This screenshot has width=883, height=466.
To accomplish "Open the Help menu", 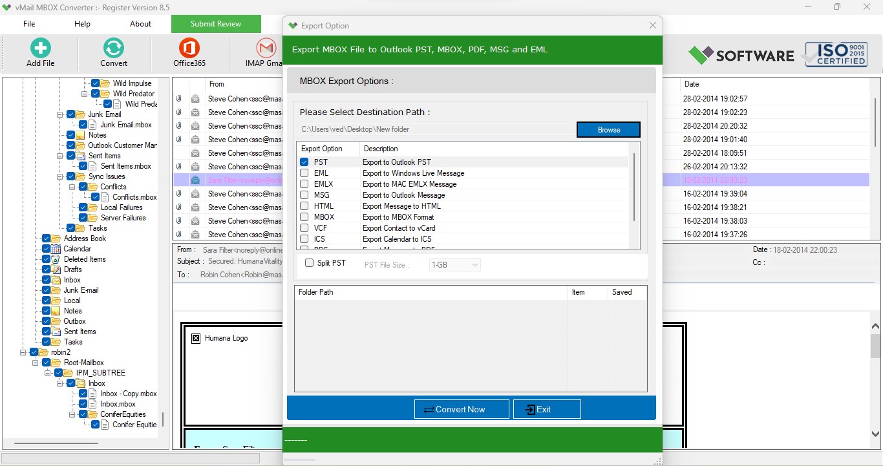I will 82,24.
